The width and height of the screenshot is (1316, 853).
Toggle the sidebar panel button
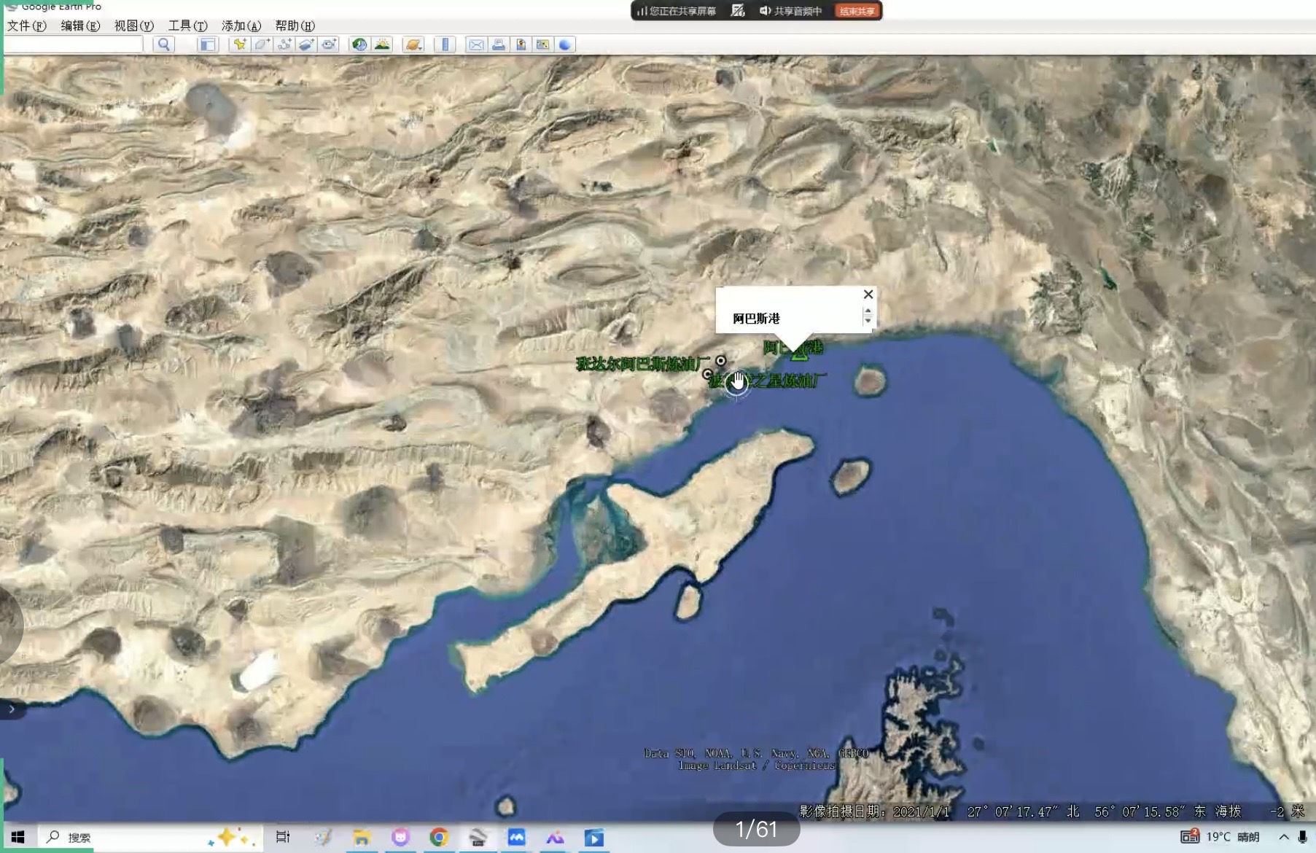coord(208,44)
